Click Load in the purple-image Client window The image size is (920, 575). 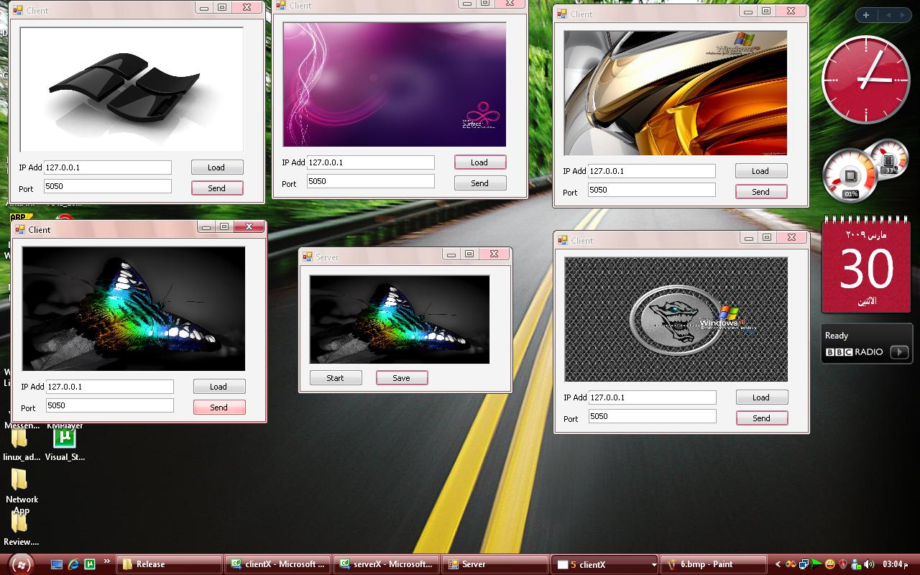(480, 162)
